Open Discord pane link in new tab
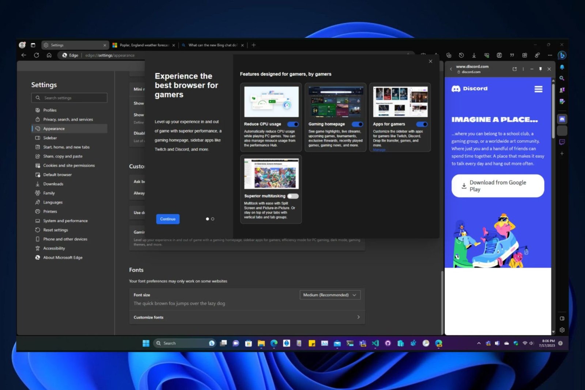Viewport: 585px width, 390px height. point(514,69)
